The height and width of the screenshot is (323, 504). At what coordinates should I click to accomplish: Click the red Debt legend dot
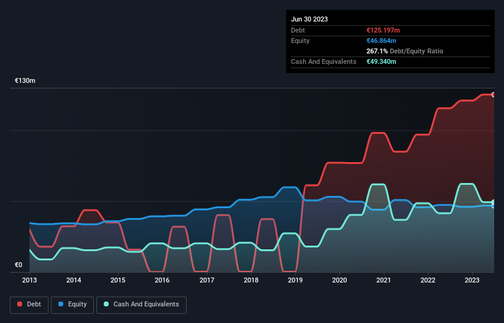coord(20,304)
